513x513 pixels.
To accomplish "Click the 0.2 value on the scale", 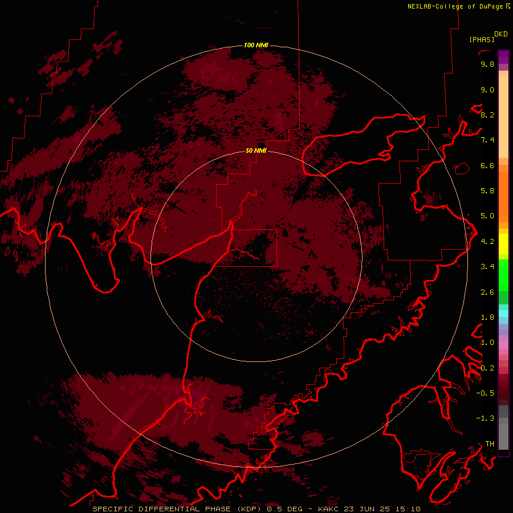I will (487, 368).
